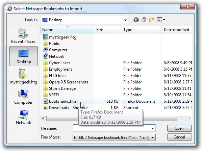The width and height of the screenshot is (202, 151).
Task: Click the Cyber Lakes folder icon
Action: coord(45,63)
